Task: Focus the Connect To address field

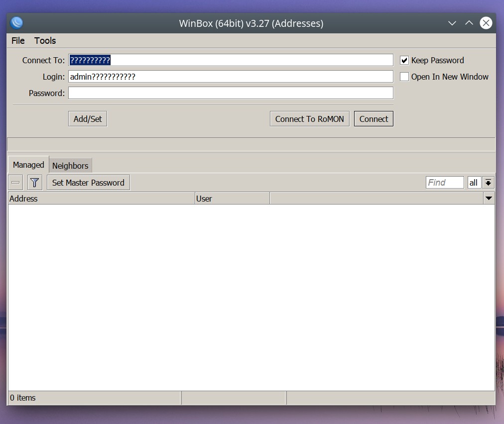Action: tap(231, 60)
